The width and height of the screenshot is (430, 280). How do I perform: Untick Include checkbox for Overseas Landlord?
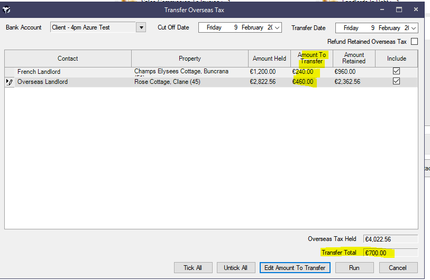[396, 82]
